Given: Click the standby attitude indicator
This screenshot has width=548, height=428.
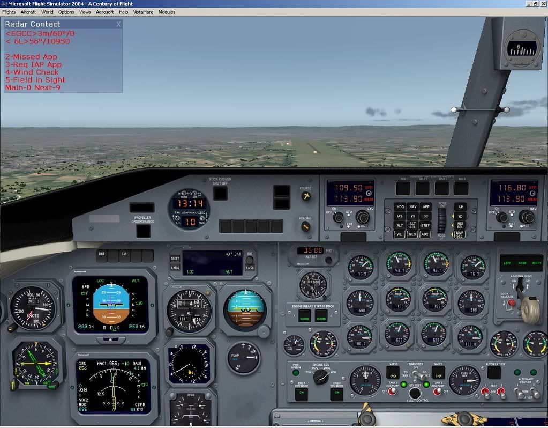Looking at the screenshot, I should [x=245, y=309].
